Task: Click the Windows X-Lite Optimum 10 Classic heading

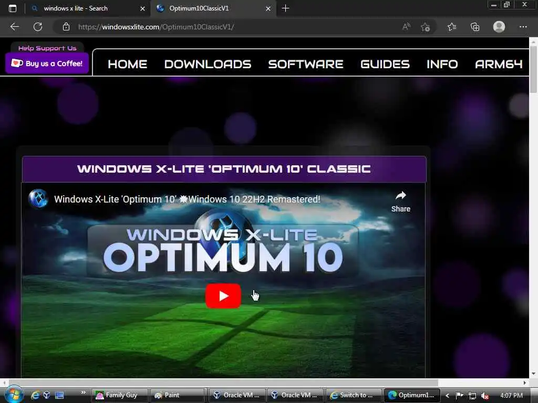Action: tap(224, 169)
